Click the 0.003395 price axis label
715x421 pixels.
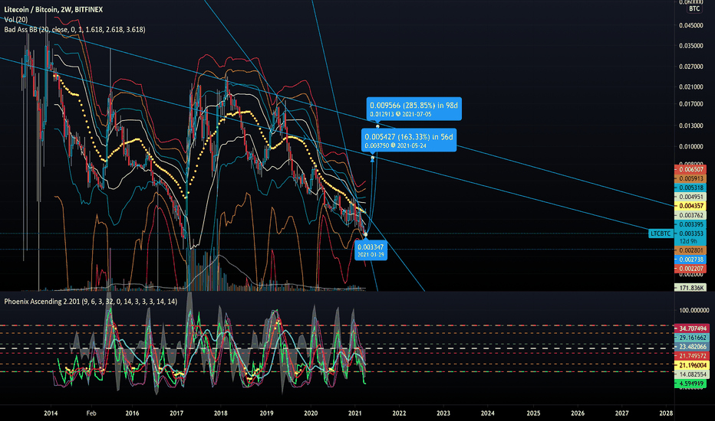(690, 224)
